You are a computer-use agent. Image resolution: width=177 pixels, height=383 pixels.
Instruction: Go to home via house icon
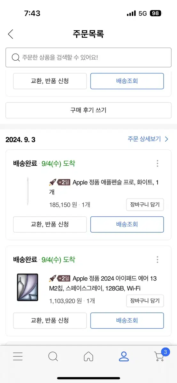point(88,356)
